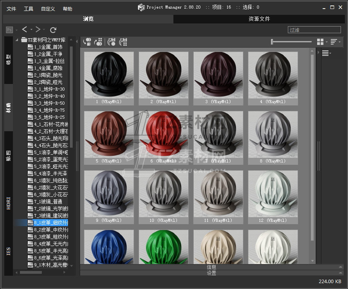Open the thumbnail grid view mode dropdown

[322, 42]
